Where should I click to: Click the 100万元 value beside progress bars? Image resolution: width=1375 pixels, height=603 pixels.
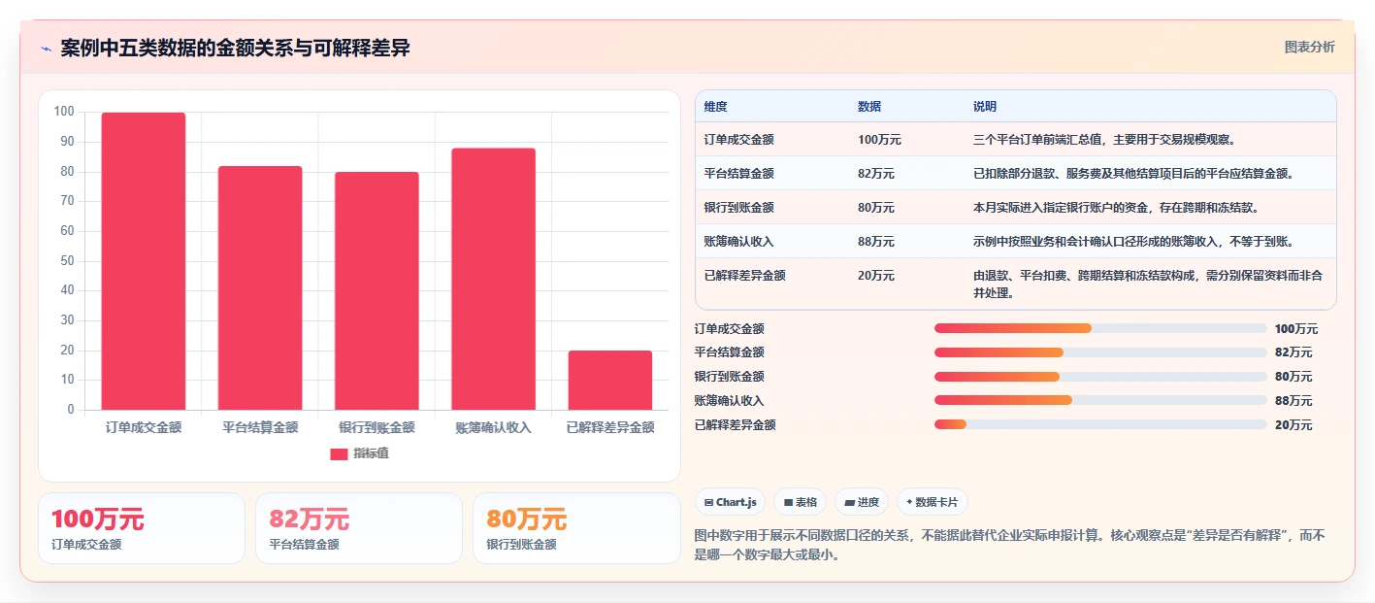click(1296, 328)
